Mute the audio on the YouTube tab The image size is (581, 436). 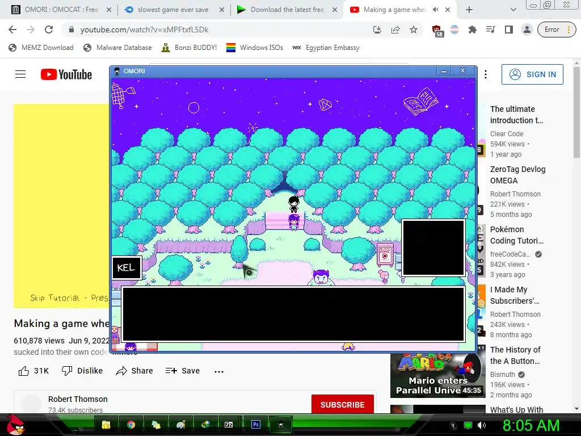(435, 10)
